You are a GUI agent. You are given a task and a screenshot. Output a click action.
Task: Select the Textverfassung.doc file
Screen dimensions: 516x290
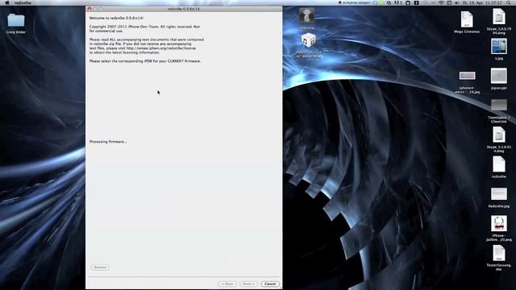(x=499, y=253)
